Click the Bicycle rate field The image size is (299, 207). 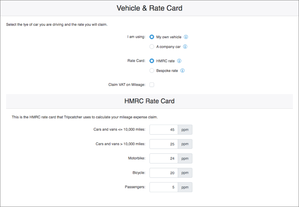point(164,173)
